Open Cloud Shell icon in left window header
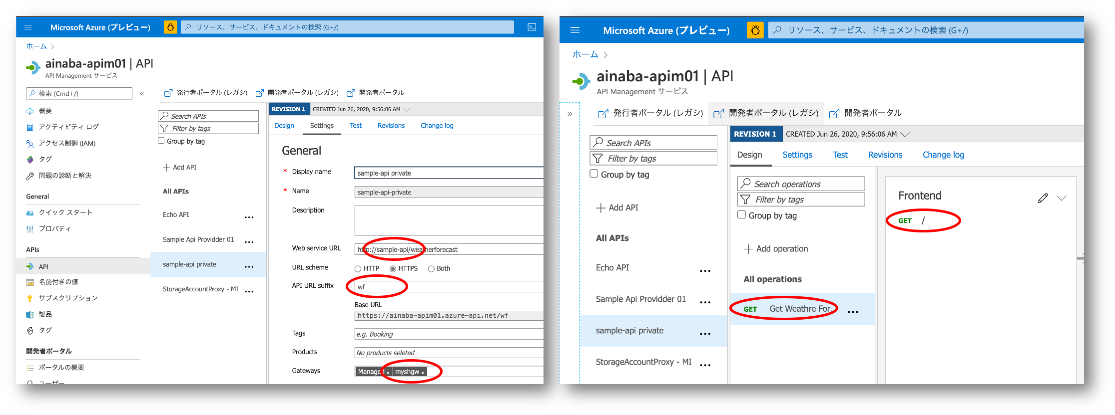Screen dimensions: 1115x415 pos(532,27)
